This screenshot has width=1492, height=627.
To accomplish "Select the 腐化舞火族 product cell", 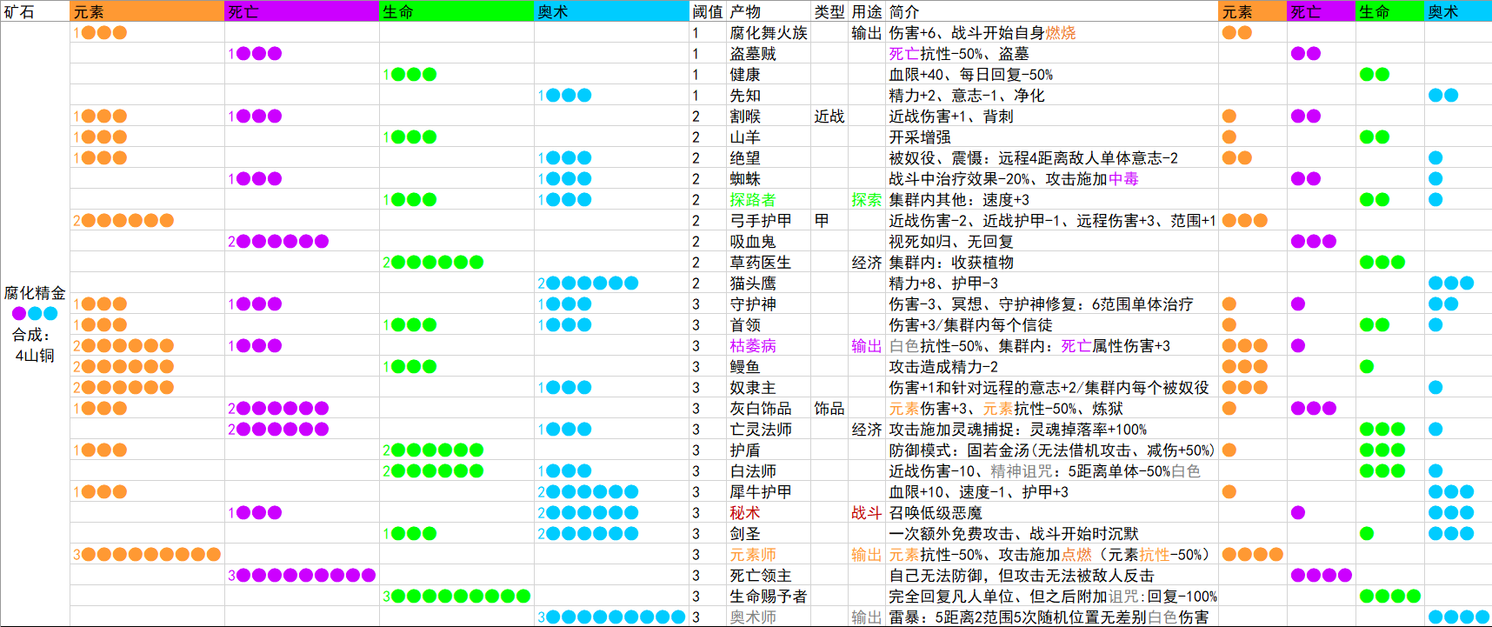I will pyautogui.click(x=769, y=32).
